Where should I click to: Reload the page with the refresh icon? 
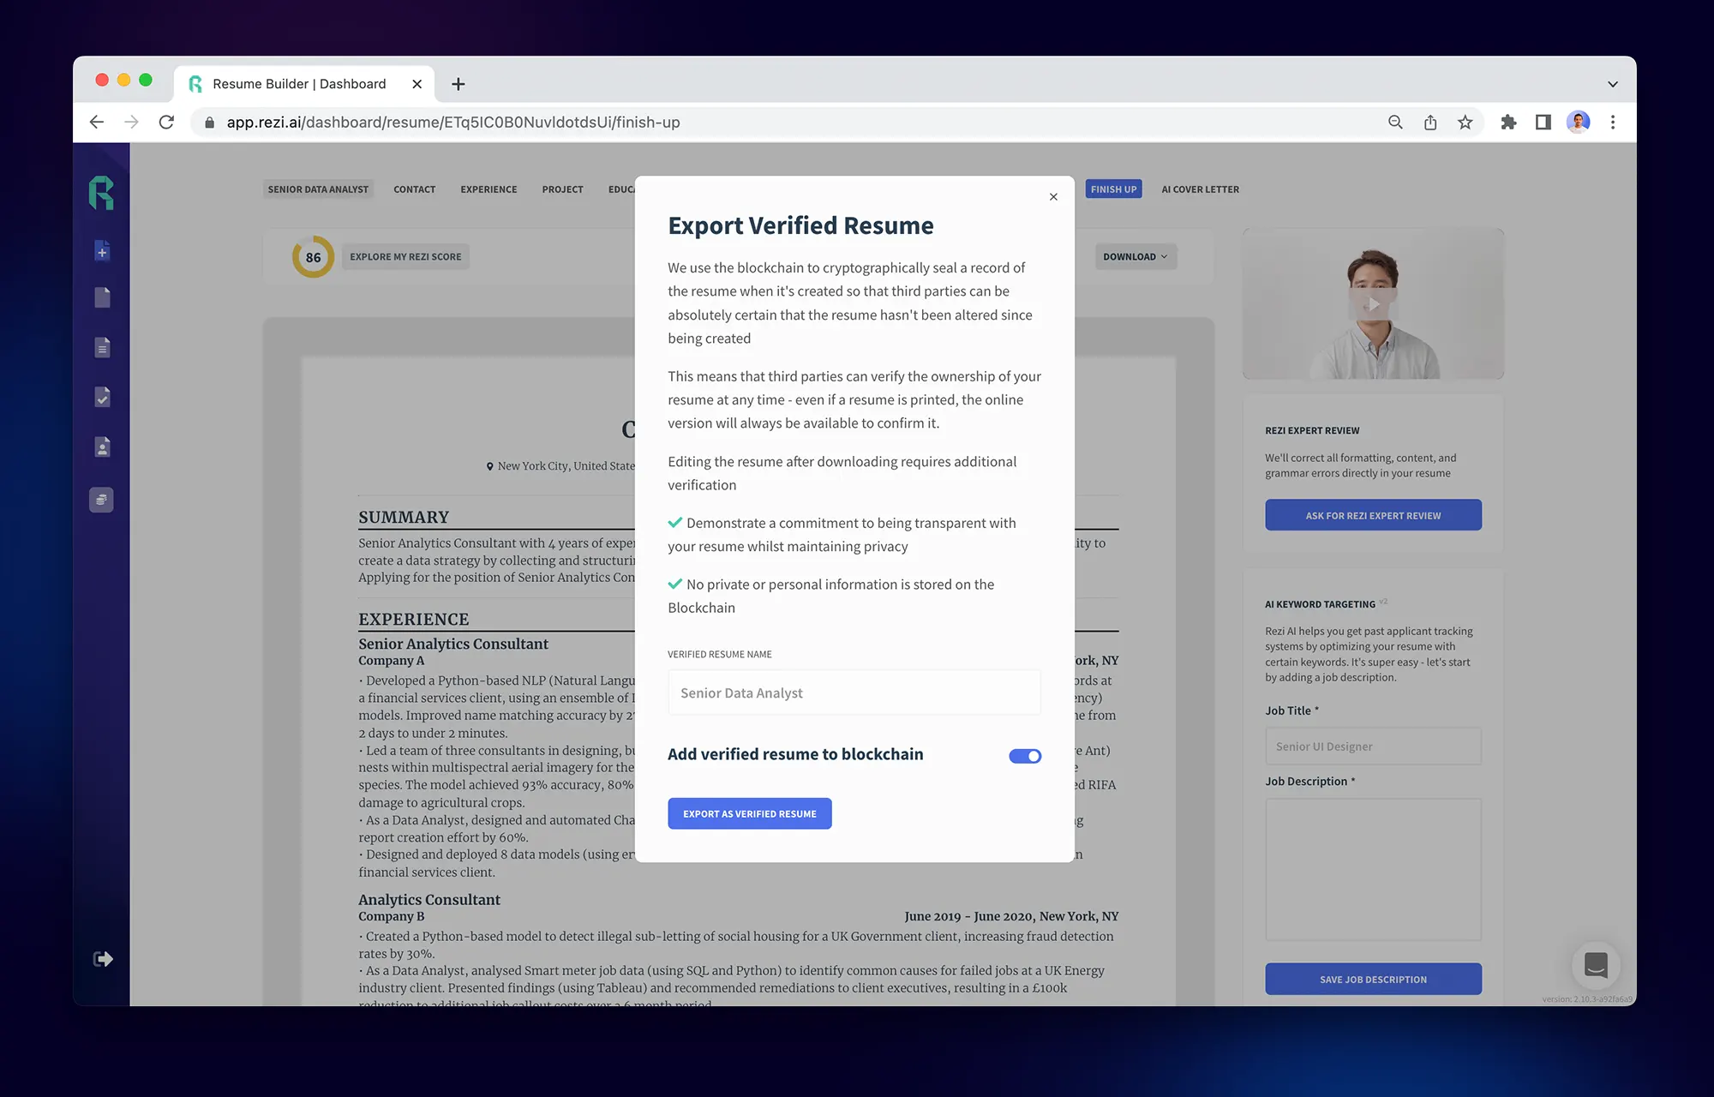click(x=166, y=123)
